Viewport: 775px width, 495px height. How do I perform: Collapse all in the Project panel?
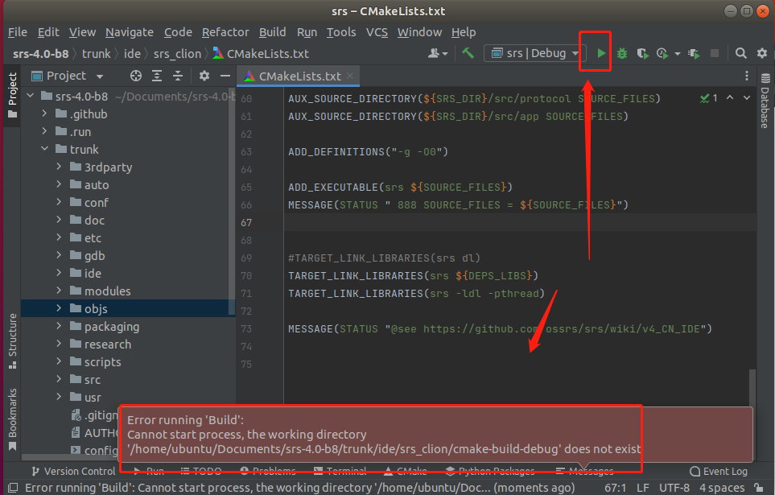pos(177,76)
